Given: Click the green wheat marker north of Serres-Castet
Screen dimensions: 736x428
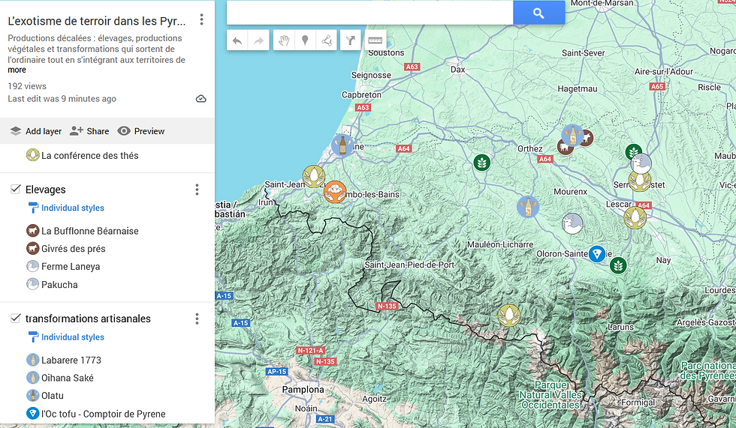Looking at the screenshot, I should tap(633, 151).
